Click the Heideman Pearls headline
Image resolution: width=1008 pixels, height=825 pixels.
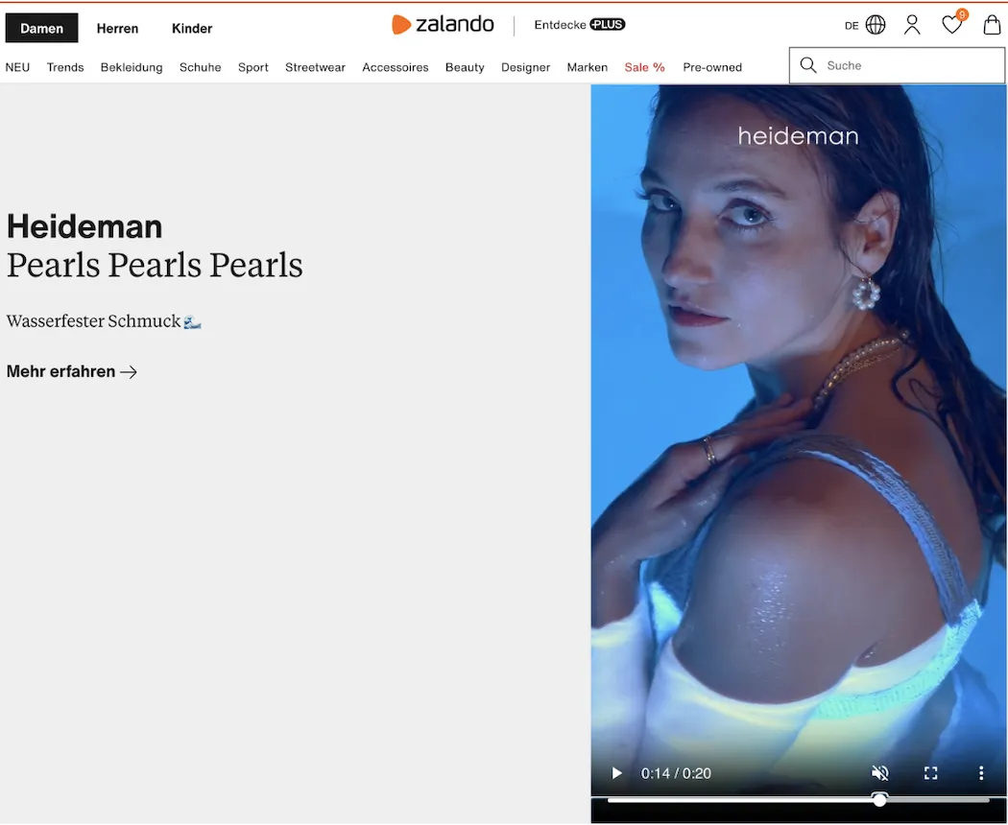coord(155,247)
